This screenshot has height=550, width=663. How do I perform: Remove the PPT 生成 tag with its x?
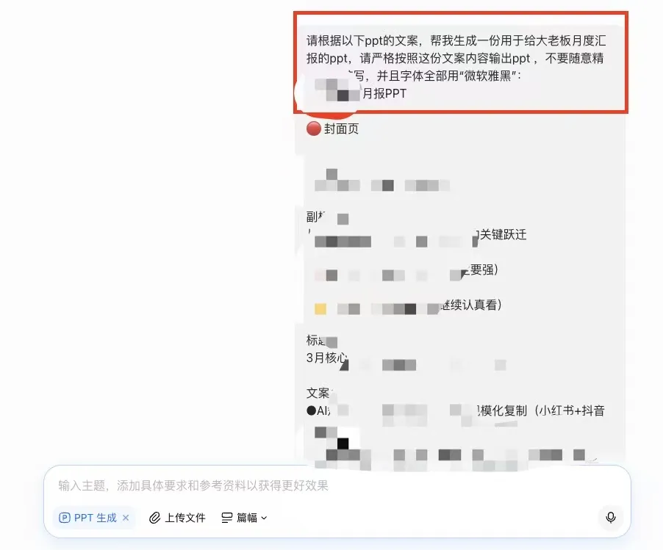click(126, 518)
